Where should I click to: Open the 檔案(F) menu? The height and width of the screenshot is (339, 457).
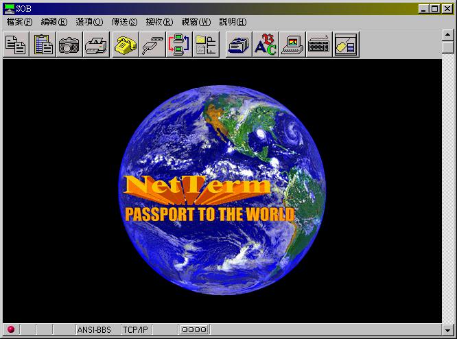coord(19,22)
